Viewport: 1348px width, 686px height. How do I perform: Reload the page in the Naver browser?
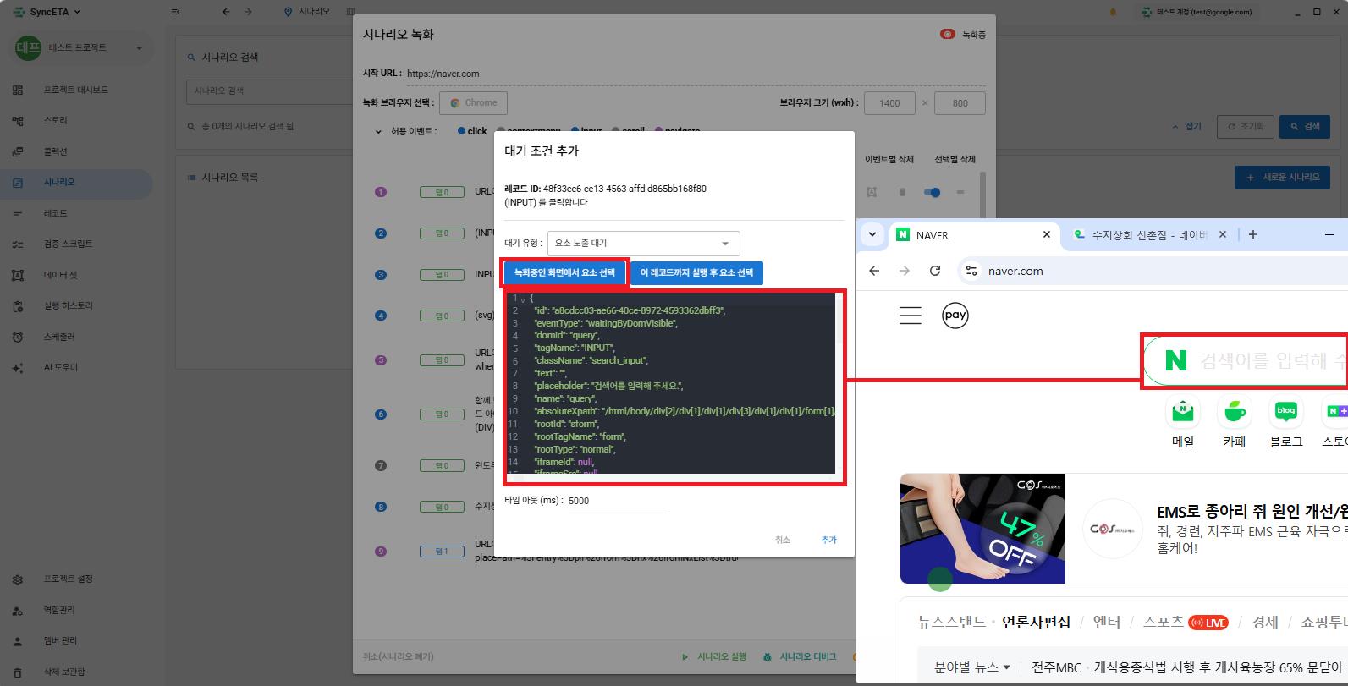click(x=935, y=271)
